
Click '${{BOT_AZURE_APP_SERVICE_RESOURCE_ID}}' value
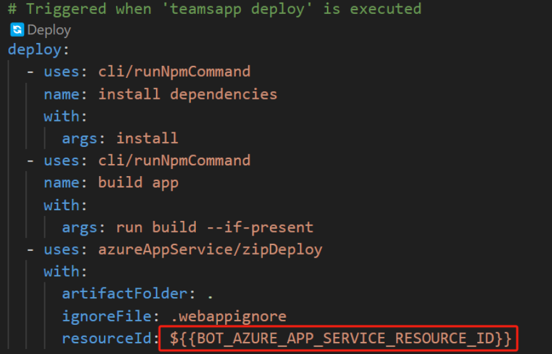pos(340,338)
